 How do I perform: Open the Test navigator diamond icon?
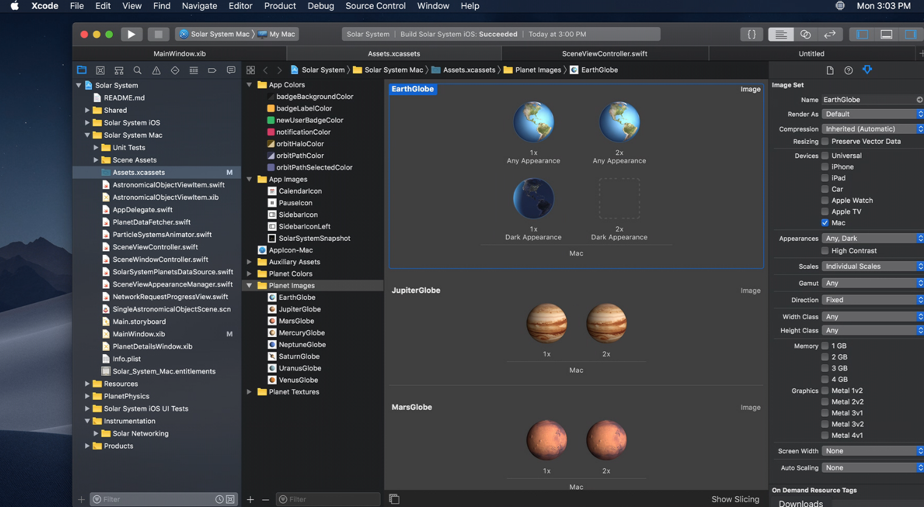pos(175,70)
